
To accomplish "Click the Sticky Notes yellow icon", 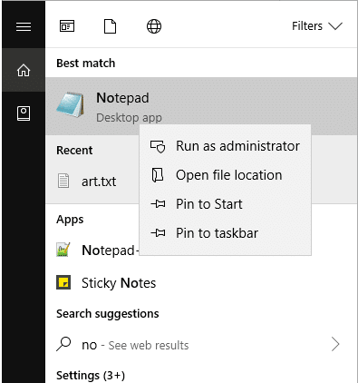I will (x=63, y=282).
